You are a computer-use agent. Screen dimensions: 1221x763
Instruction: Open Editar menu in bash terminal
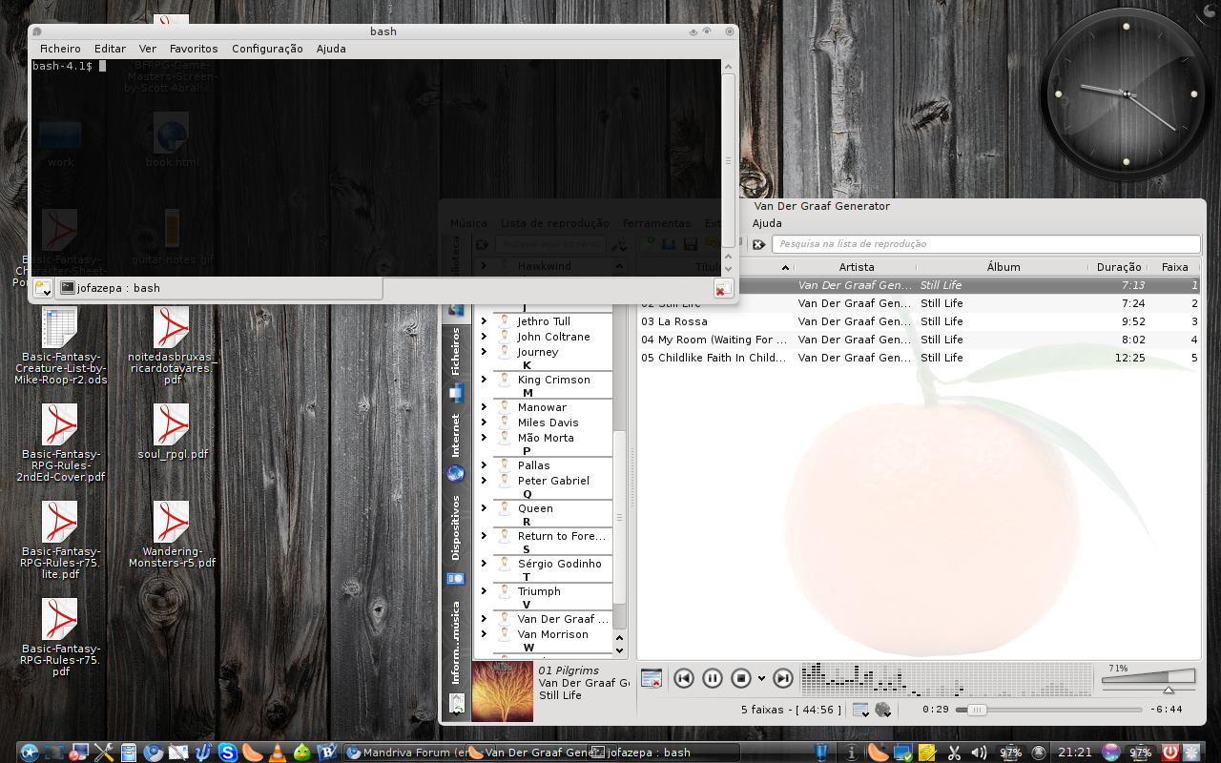pyautogui.click(x=110, y=49)
